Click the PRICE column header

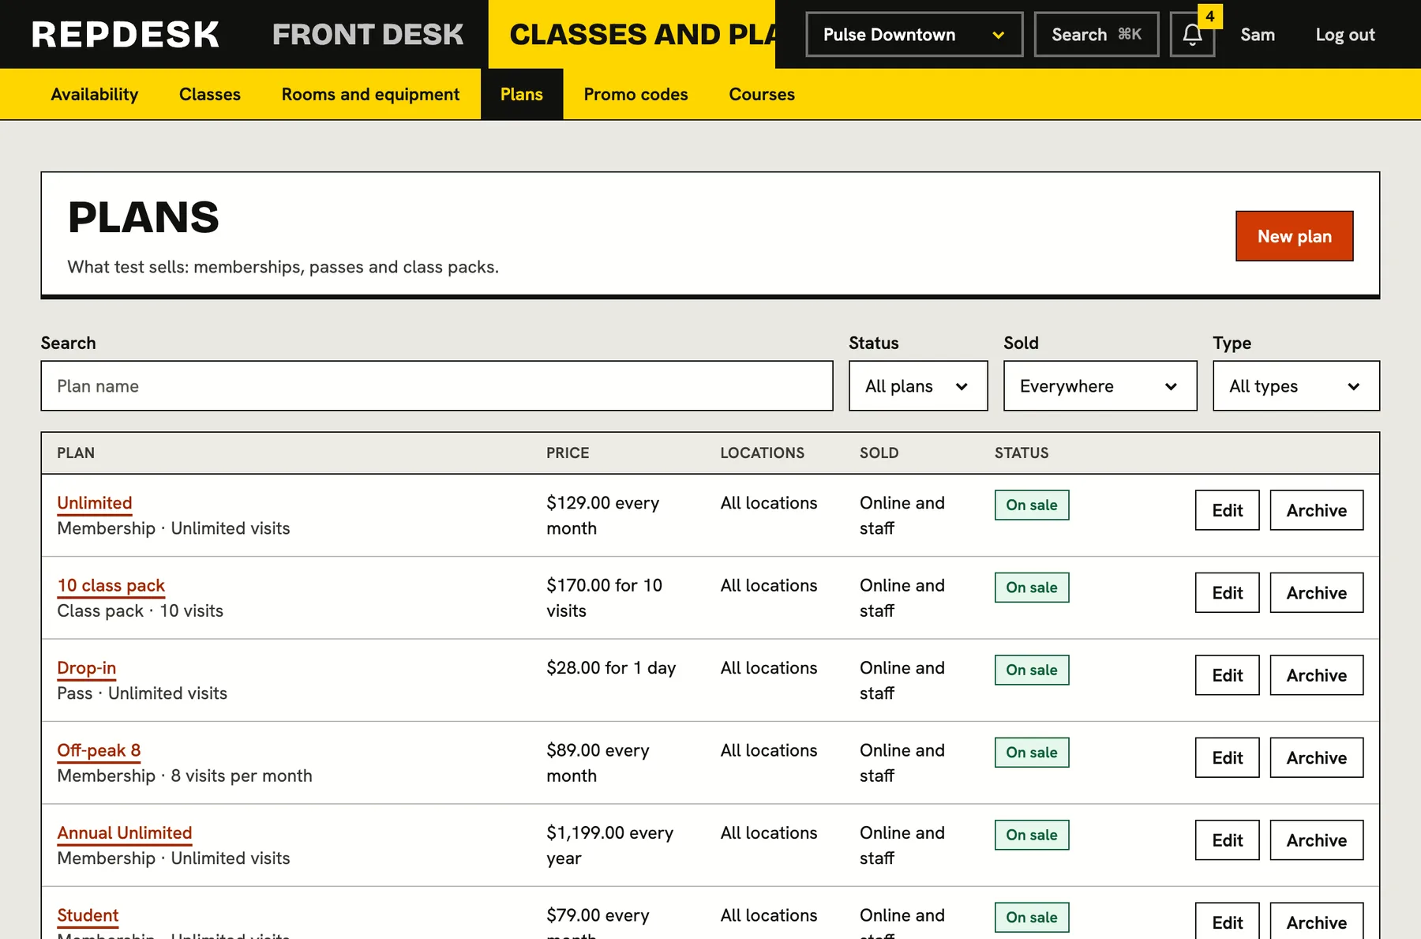point(568,453)
